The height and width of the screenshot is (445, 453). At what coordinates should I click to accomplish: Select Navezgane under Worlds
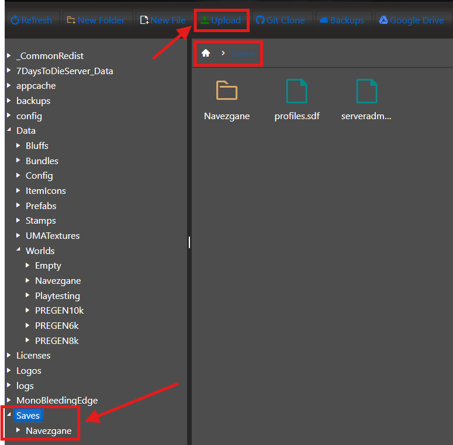[58, 281]
